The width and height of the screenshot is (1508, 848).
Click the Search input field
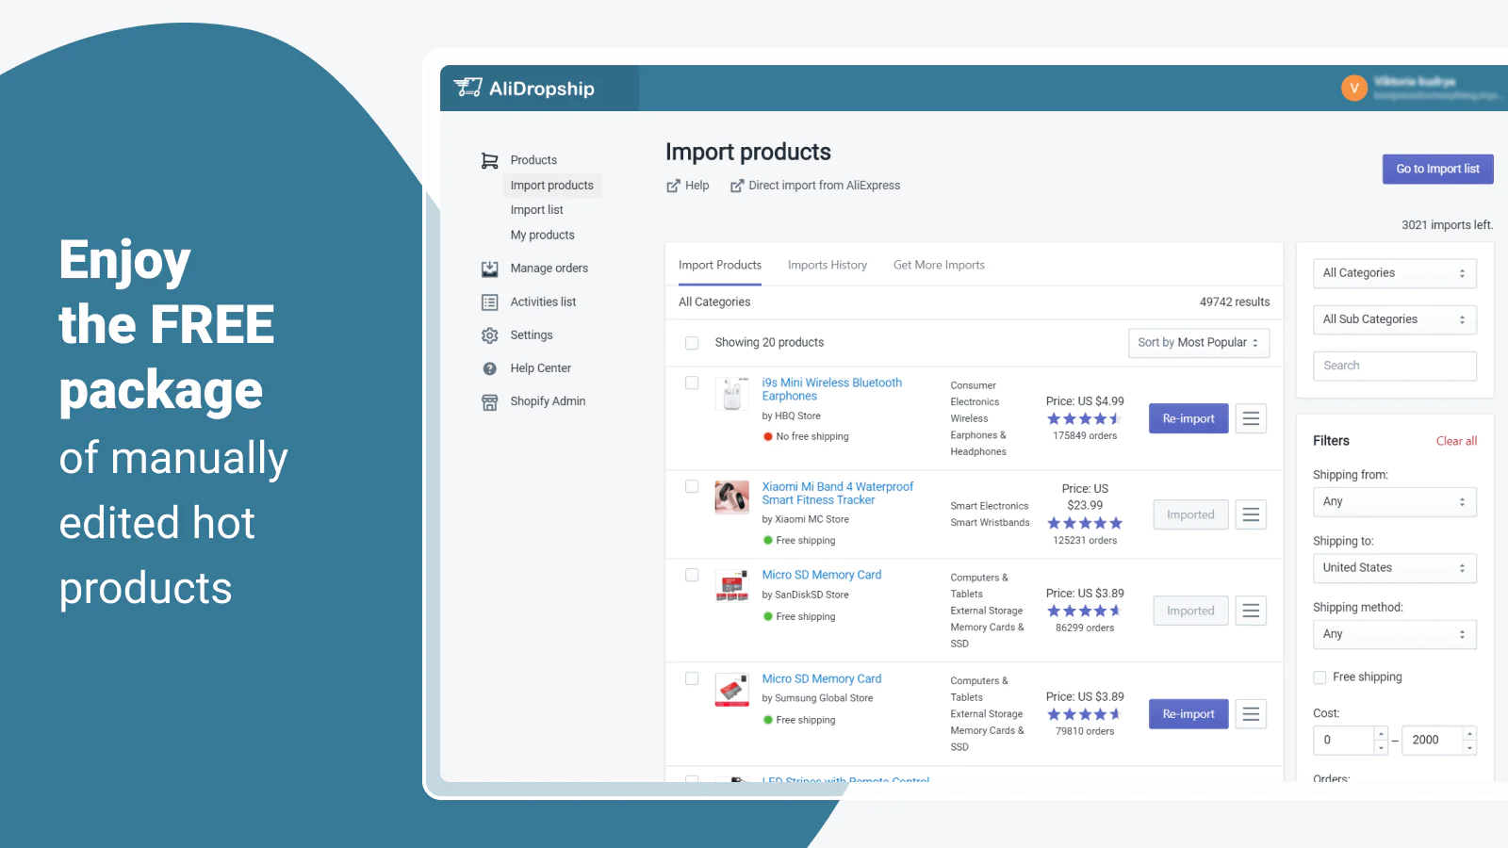coord(1394,366)
